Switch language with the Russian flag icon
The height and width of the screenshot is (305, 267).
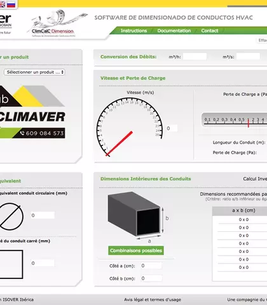click(11, 4)
